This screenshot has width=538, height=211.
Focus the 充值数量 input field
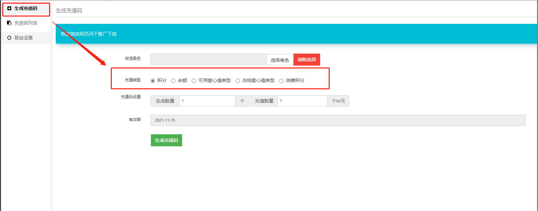(x=302, y=101)
